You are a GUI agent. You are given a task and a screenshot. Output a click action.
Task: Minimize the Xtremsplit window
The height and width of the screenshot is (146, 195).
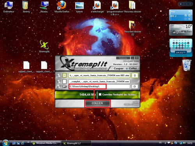pyautogui.click(x=133, y=58)
